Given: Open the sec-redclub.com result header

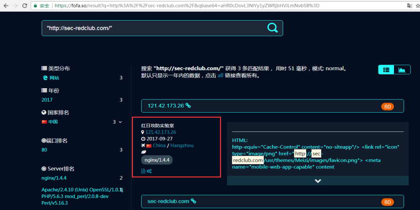Looking at the screenshot, I should coord(168,201).
